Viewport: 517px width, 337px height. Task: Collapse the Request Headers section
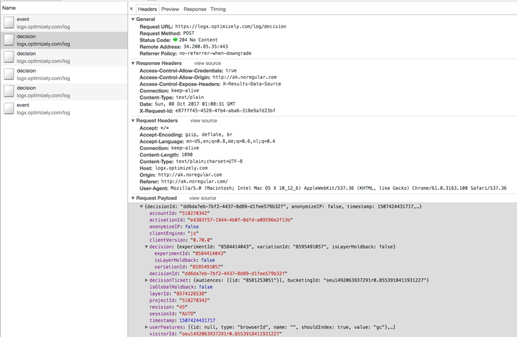tap(133, 121)
